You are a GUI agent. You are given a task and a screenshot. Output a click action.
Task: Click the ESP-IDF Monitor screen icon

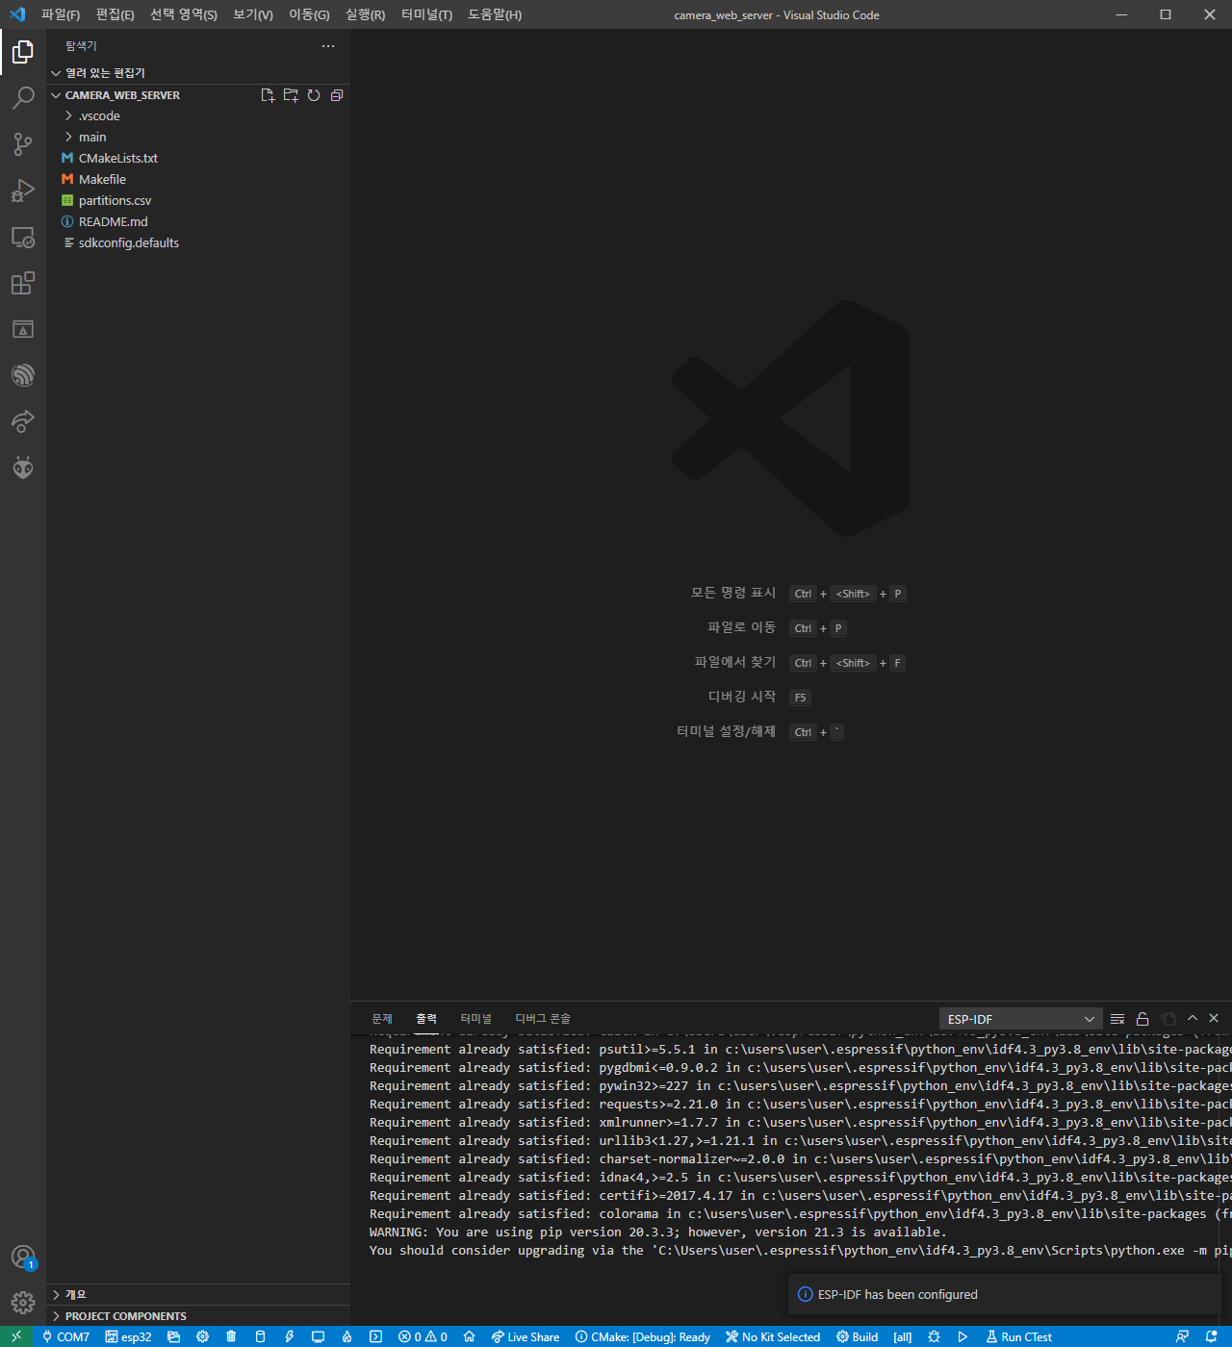tap(318, 1336)
